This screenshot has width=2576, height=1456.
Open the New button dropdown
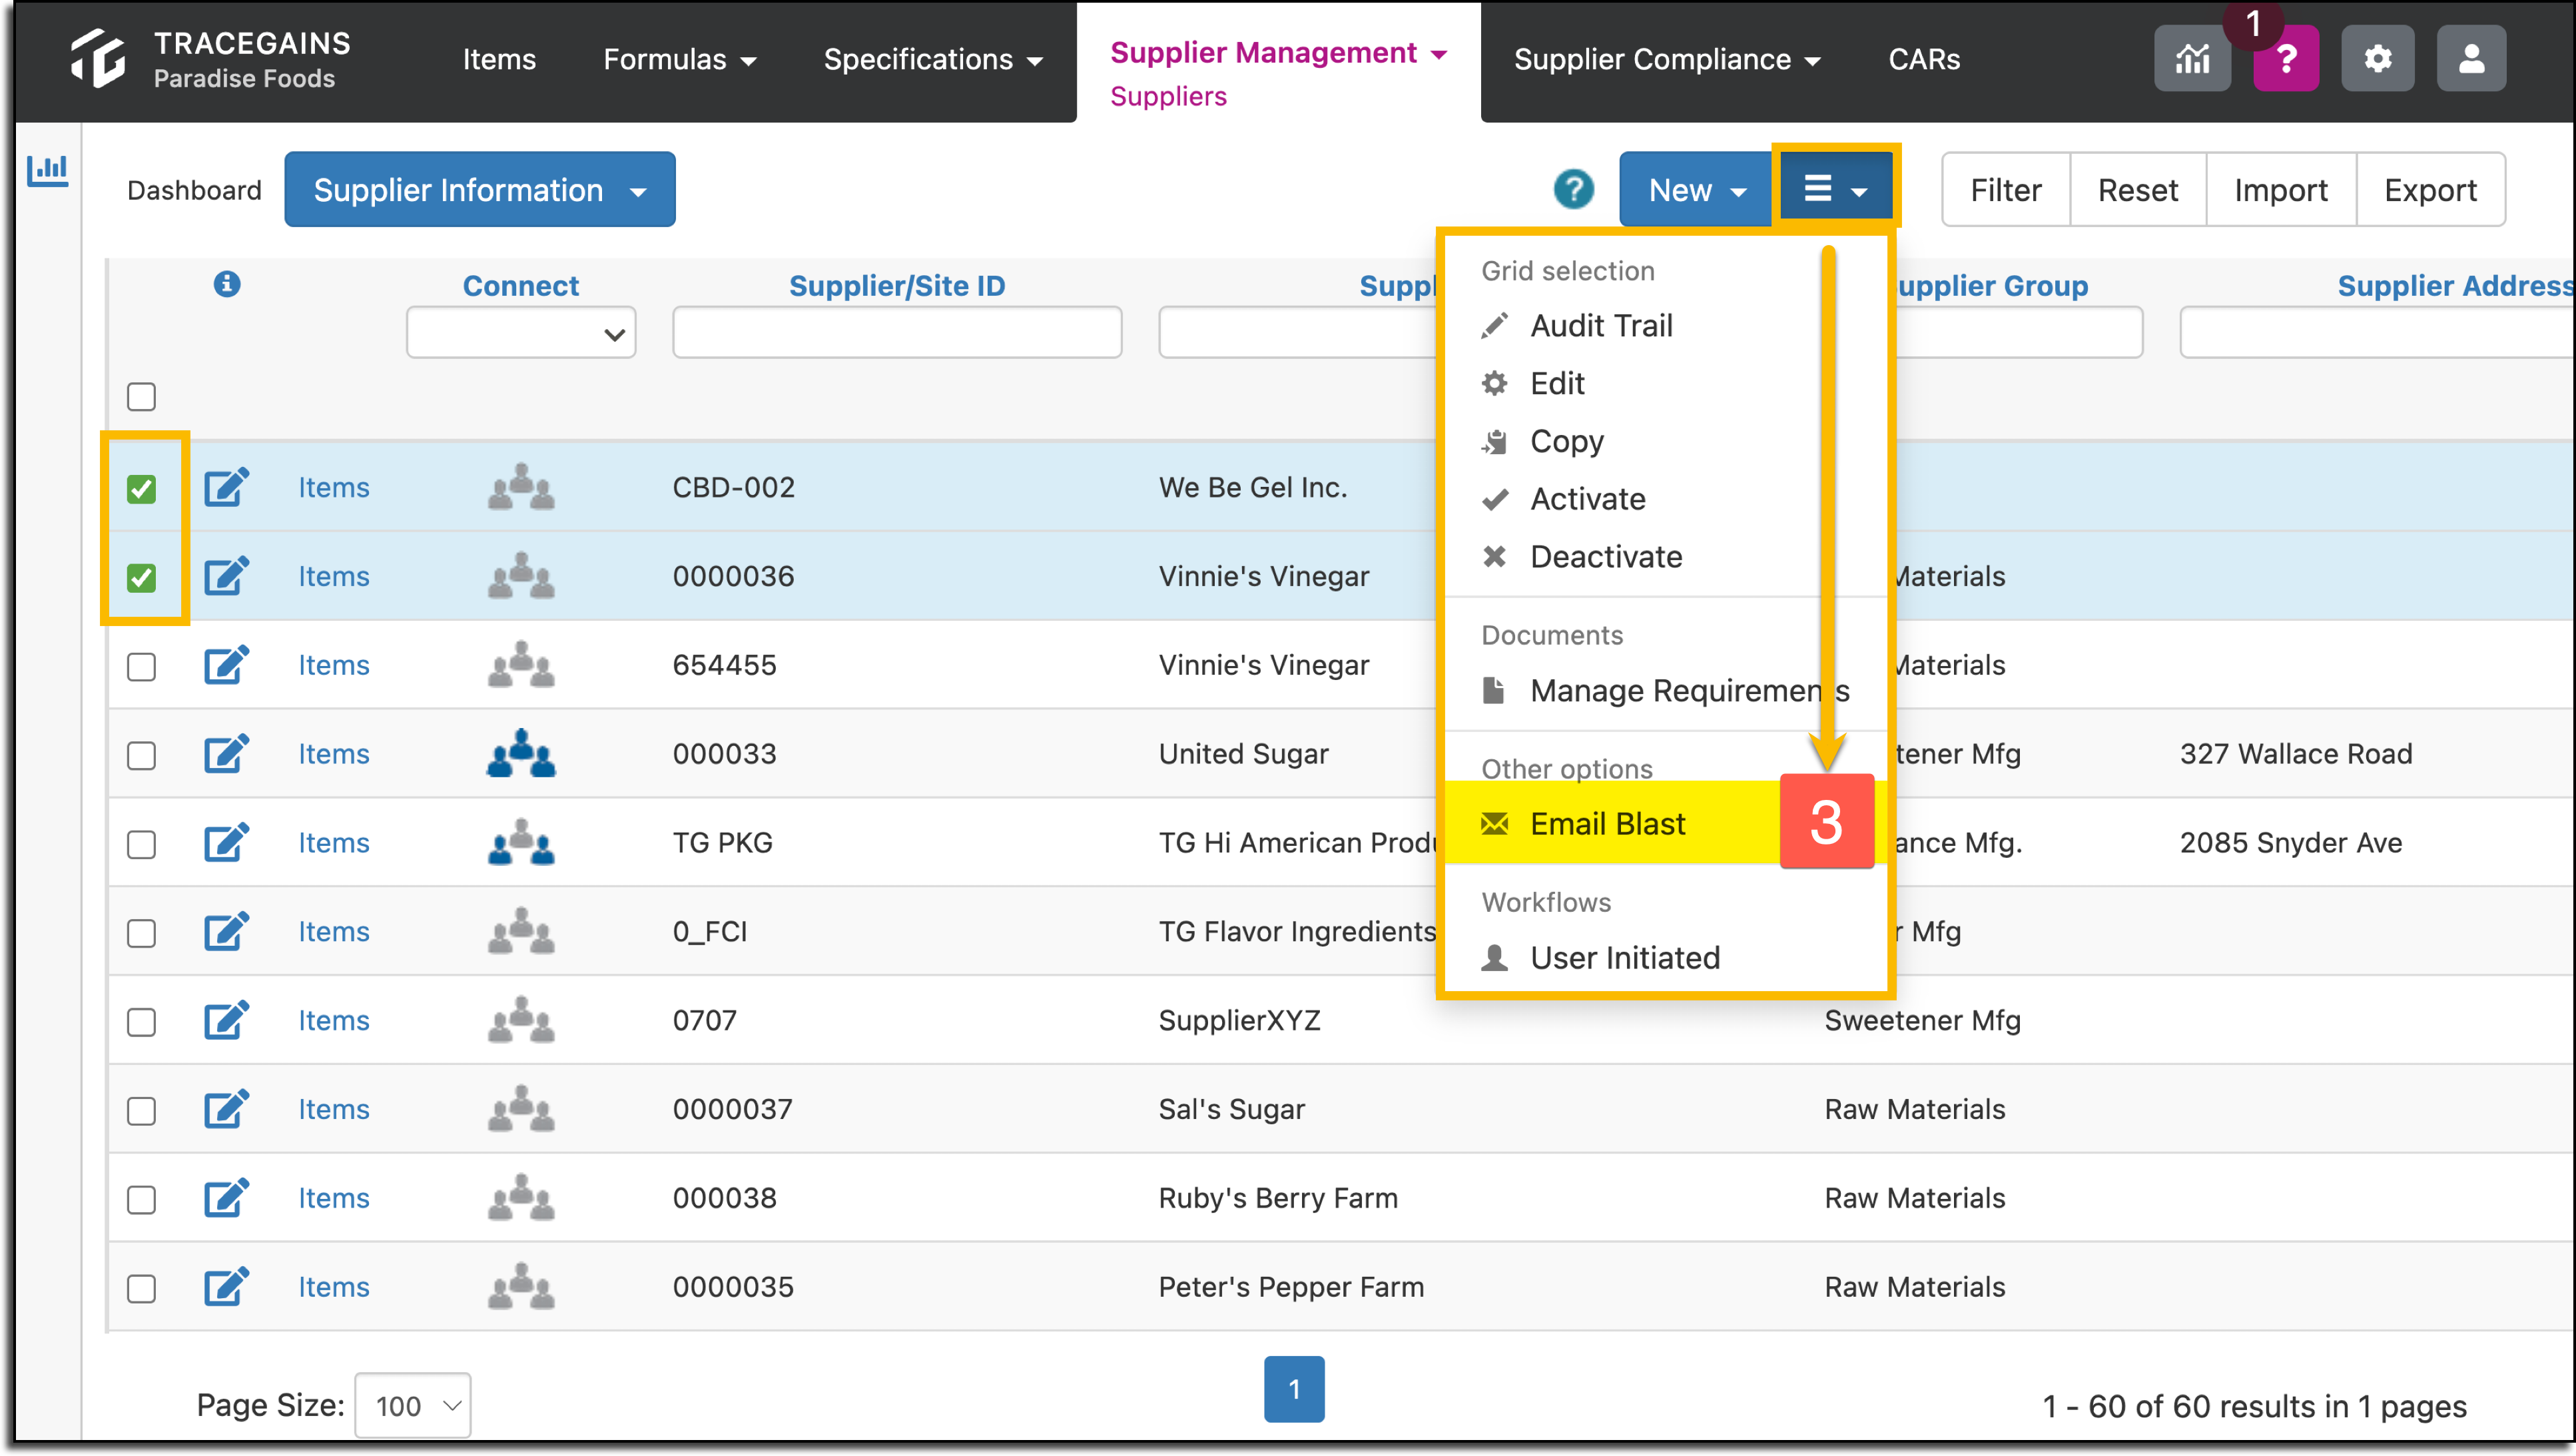1696,189
